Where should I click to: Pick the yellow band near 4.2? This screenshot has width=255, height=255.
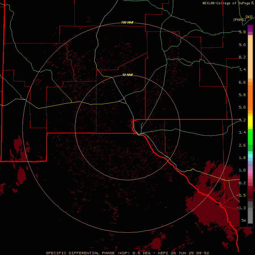[x=250, y=121]
